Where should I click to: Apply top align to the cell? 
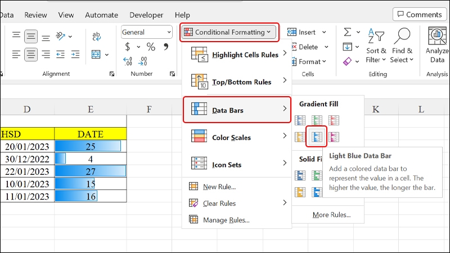(x=16, y=35)
